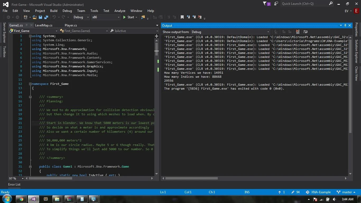This screenshot has width=361, height=203.
Task: Click the Find in Files toolbar icon
Action: coord(143,17)
